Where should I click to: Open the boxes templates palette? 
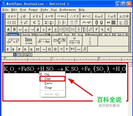click(x=124, y=22)
